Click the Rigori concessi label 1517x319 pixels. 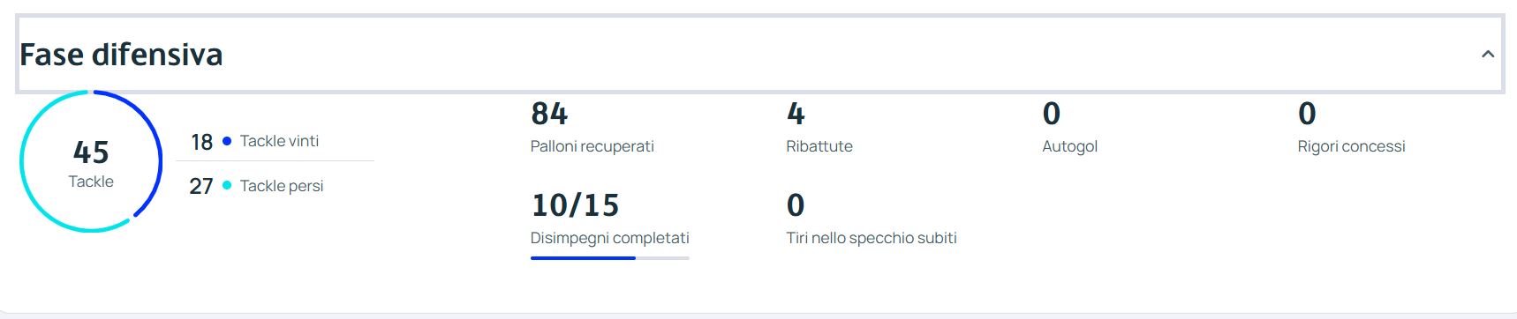tap(1351, 146)
